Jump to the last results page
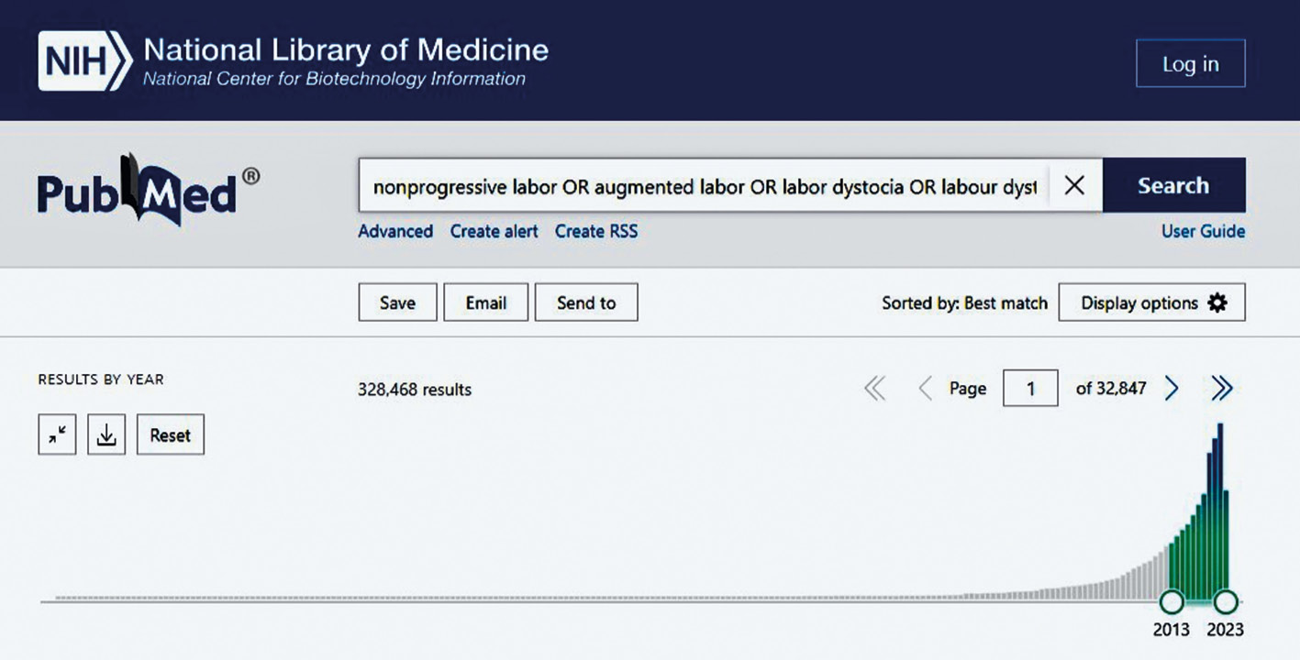This screenshot has height=660, width=1300. point(1221,389)
